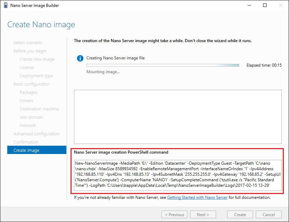Open the Network step
The width and height of the screenshot is (289, 222).
[x=28, y=126]
